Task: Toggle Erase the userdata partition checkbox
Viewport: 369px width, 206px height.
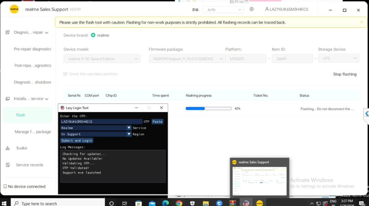Action: point(66,74)
